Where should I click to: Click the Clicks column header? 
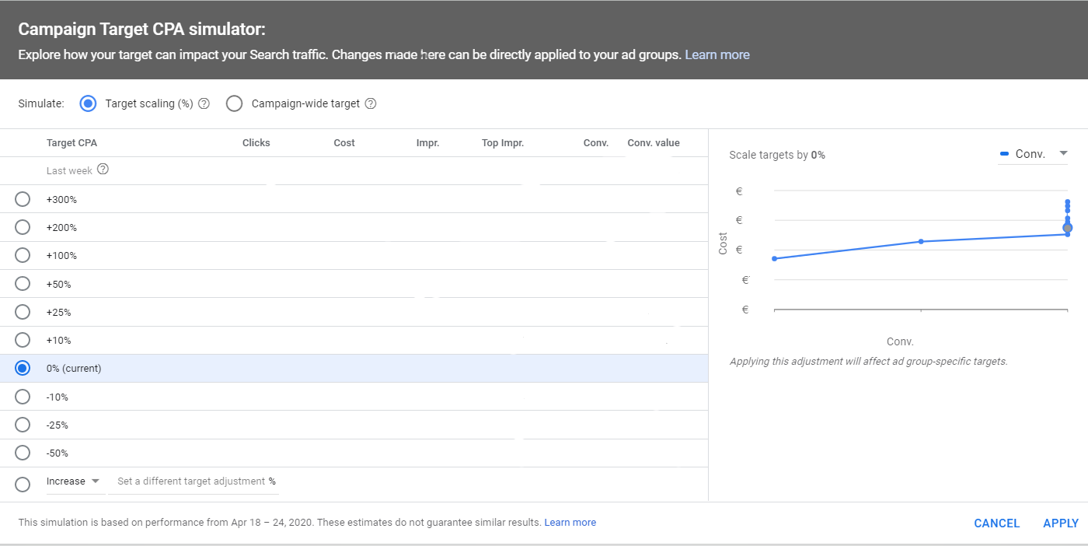click(x=256, y=143)
